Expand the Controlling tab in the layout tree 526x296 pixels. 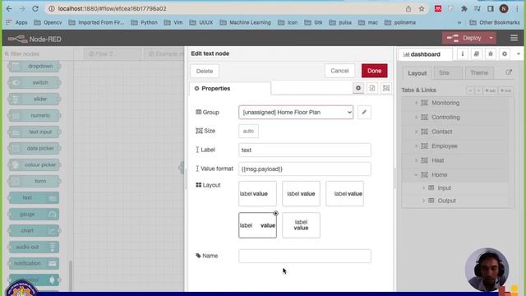click(417, 117)
